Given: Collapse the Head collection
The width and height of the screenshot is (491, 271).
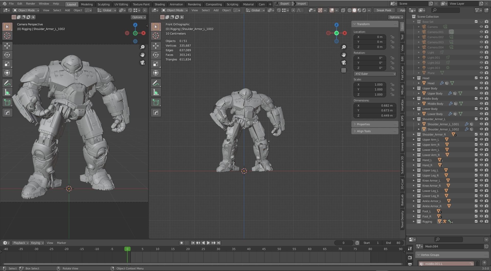Looking at the screenshot, I should pyautogui.click(x=414, y=78).
